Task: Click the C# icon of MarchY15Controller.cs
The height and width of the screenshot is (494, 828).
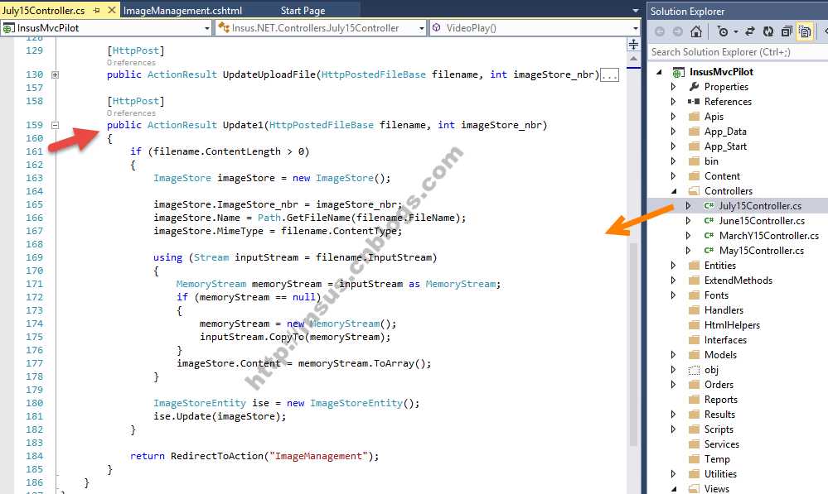Action: (x=709, y=236)
